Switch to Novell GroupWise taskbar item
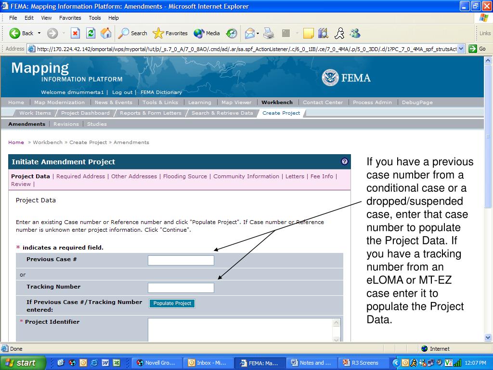Viewport: 493px width, 370px height. pos(158,363)
